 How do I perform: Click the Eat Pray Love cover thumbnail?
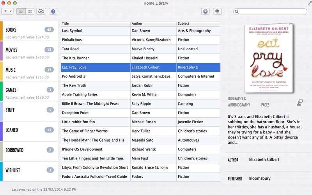point(268,58)
